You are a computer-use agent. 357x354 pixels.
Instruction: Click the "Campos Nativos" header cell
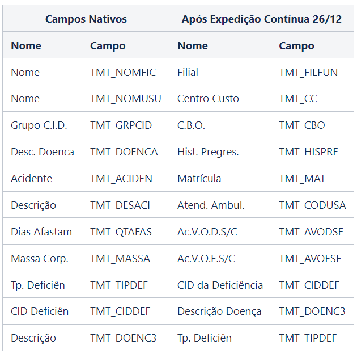pos(86,19)
